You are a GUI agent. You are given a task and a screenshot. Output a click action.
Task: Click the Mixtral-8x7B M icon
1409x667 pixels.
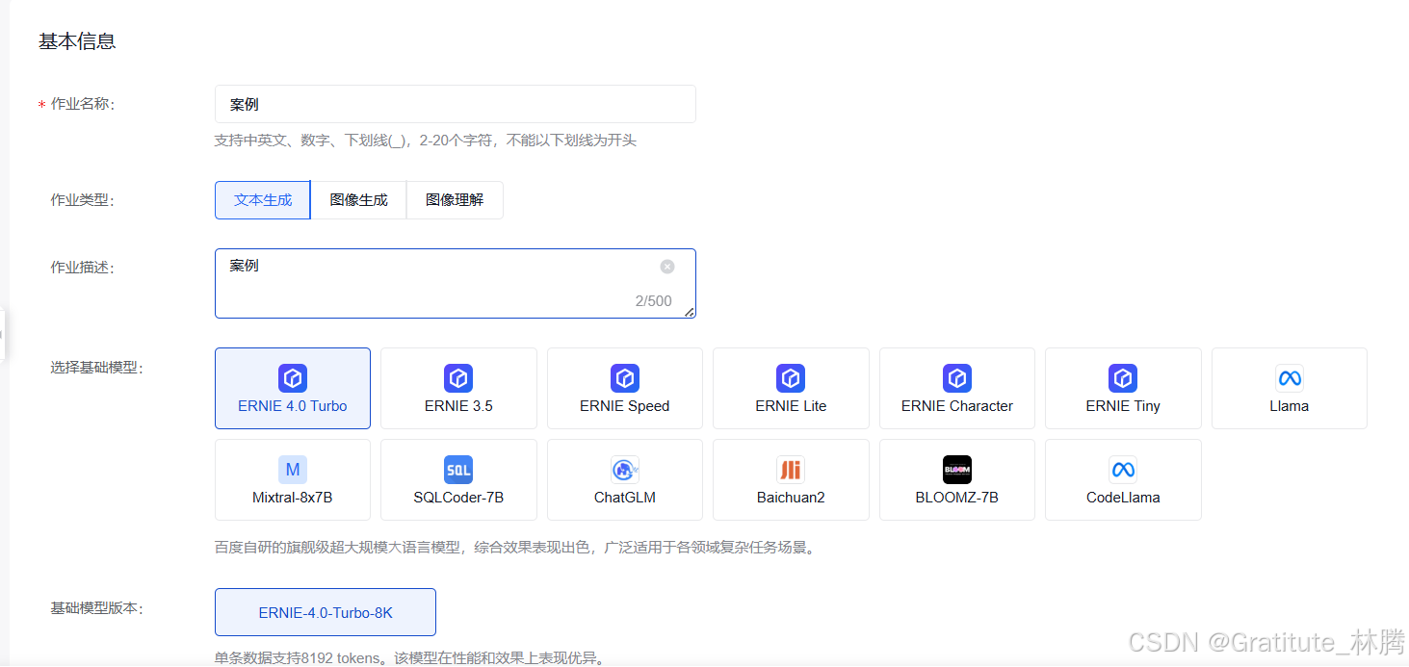tap(293, 470)
